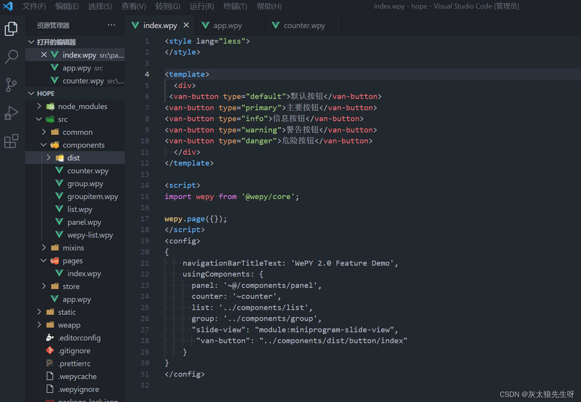581x402 pixels.
Task: Select counter.wpy in open editors list
Action: click(x=75, y=81)
